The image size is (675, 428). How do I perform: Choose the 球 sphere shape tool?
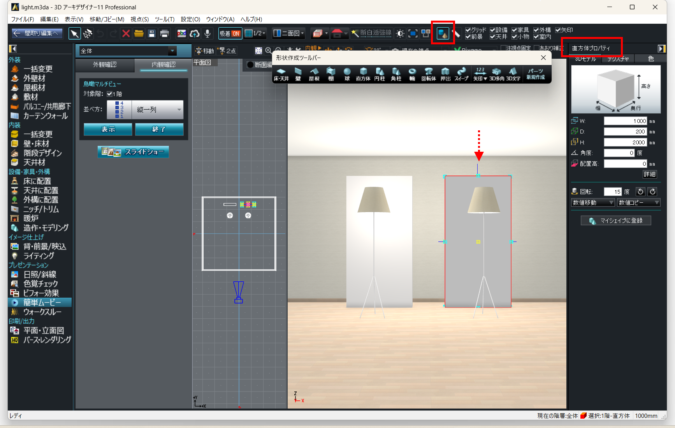click(347, 74)
